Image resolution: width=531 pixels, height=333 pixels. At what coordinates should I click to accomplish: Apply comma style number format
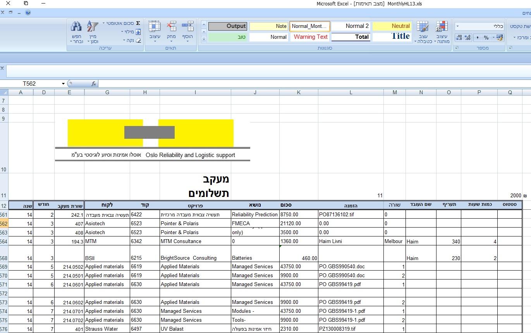pyautogui.click(x=477, y=38)
